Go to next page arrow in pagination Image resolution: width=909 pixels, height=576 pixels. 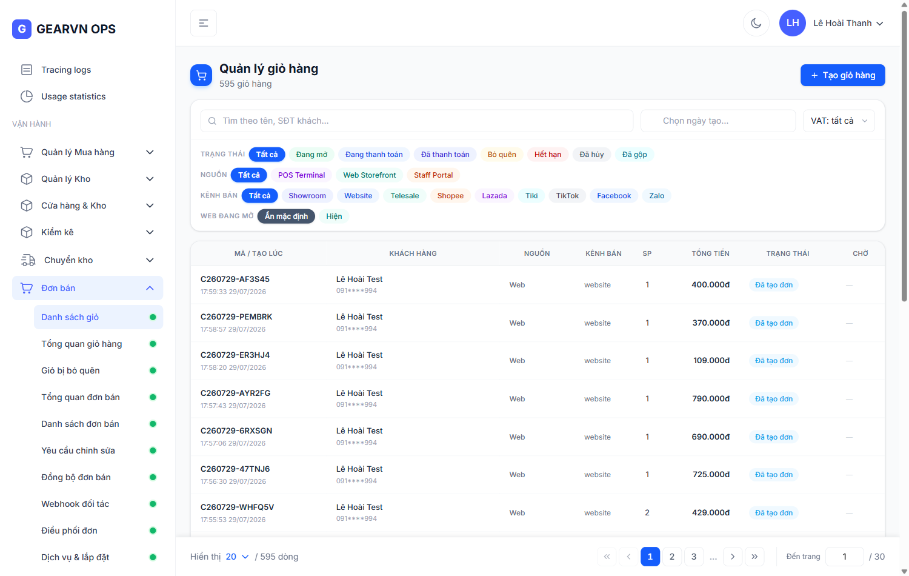733,557
